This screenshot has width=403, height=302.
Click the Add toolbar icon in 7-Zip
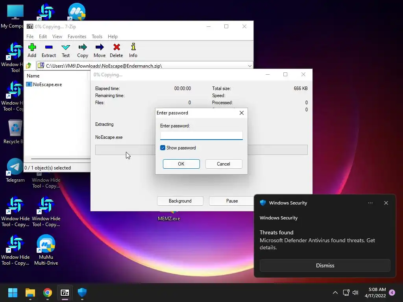click(32, 50)
